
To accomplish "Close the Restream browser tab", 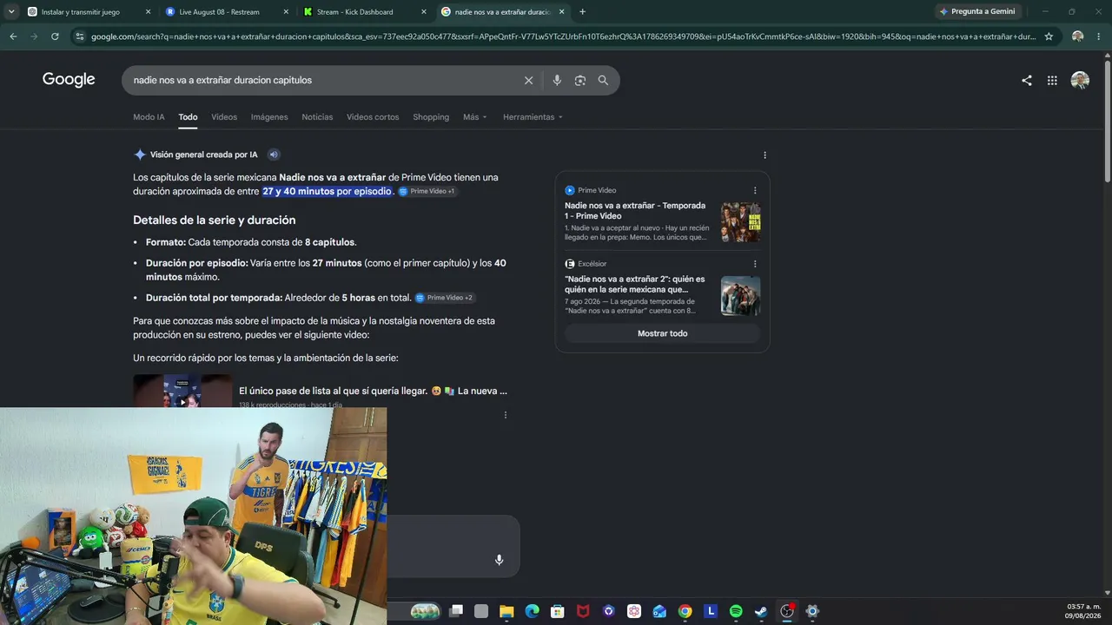I will point(286,12).
